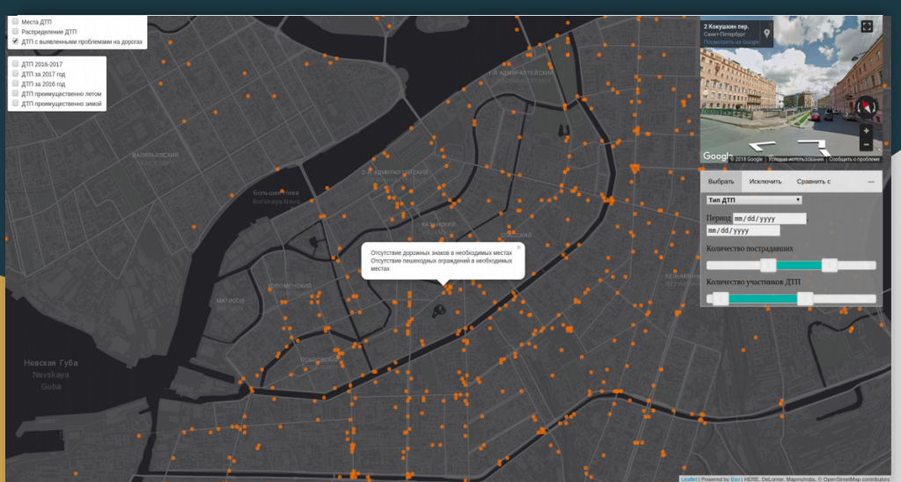Toggle fullscreen on the Street View panel
Viewport: 901px width, 482px height.
pos(867,26)
